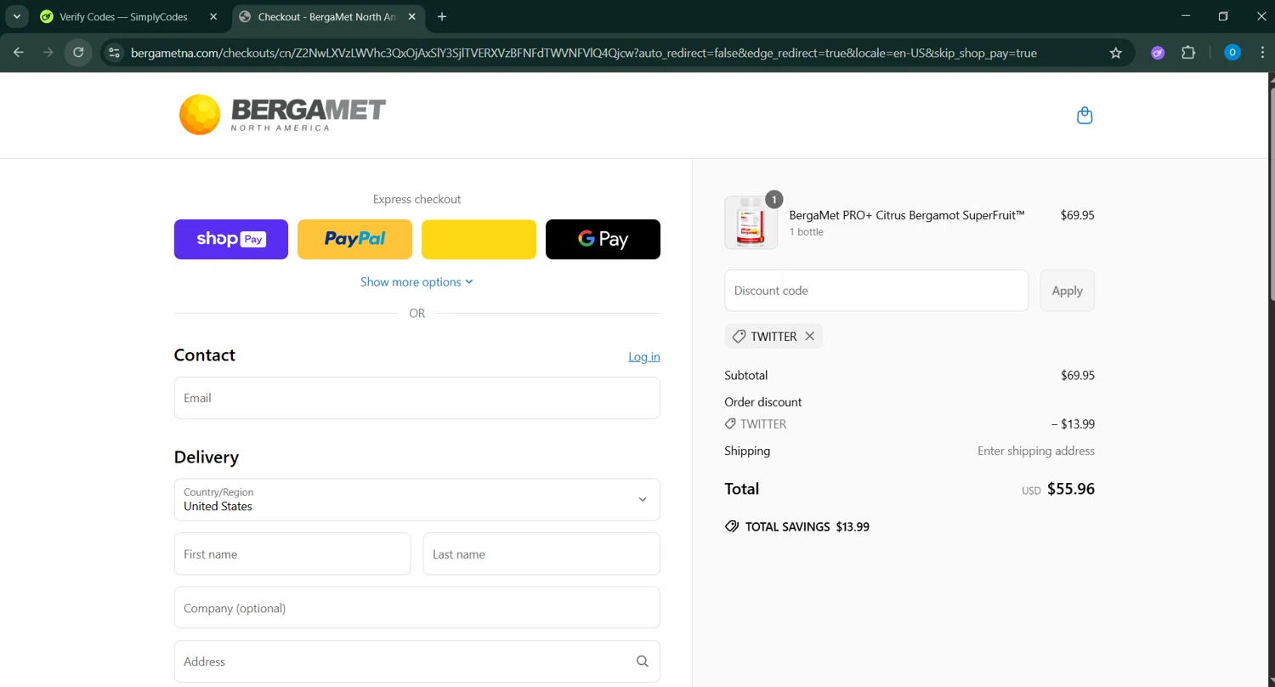Click the blank yellow express checkout button
The image size is (1275, 687).
(x=479, y=239)
